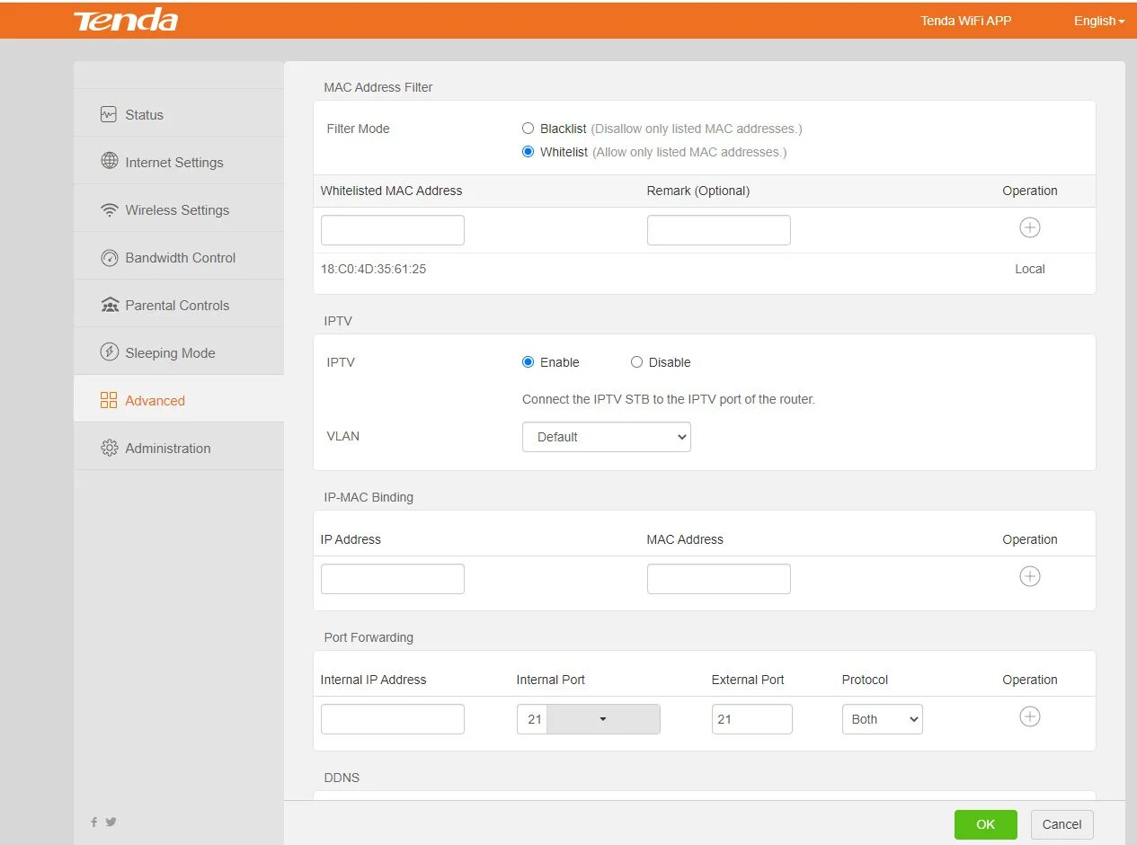Click the MAC Address Filter section heading
The width and height of the screenshot is (1137, 845).
coord(378,87)
